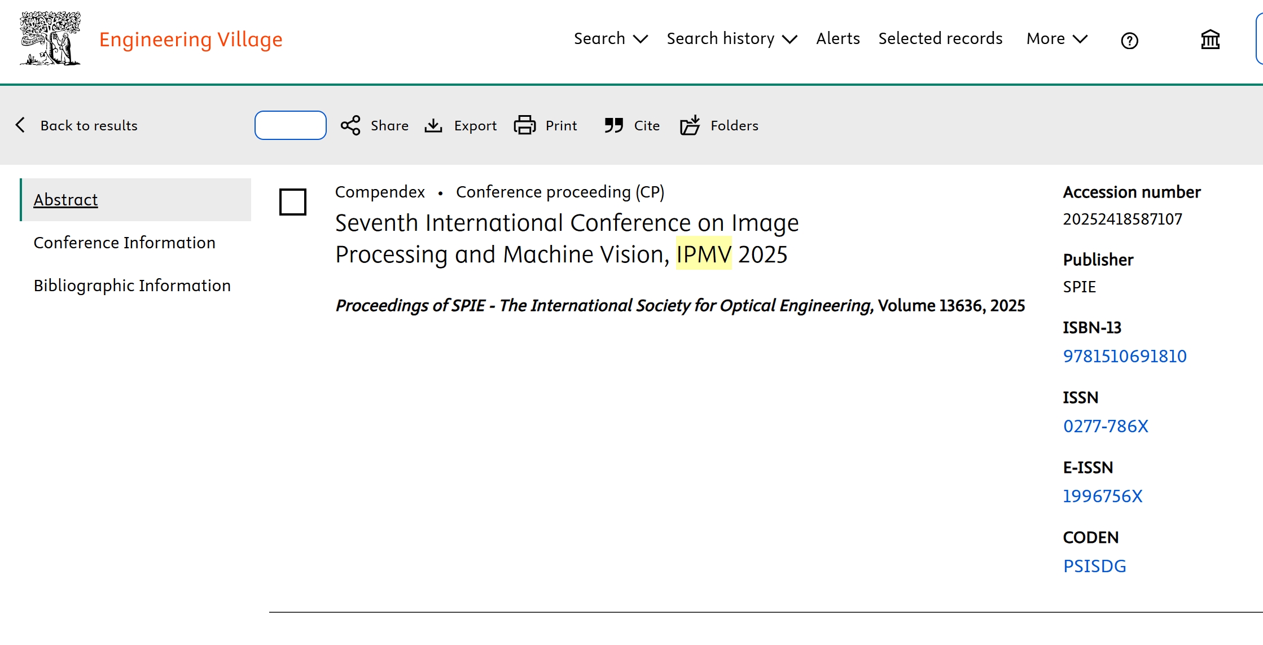Click the Export label
This screenshot has height=645, width=1263.
475,125
